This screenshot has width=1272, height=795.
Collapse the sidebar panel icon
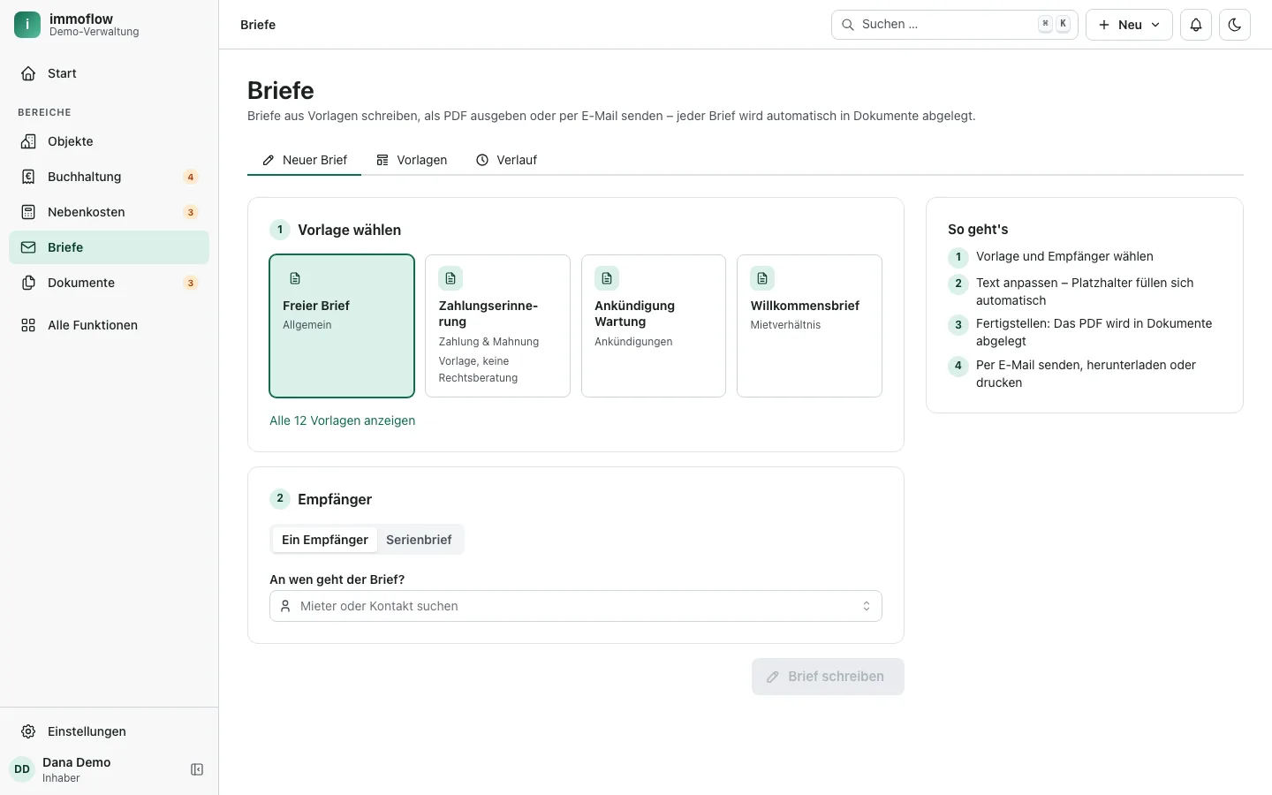coord(197,769)
